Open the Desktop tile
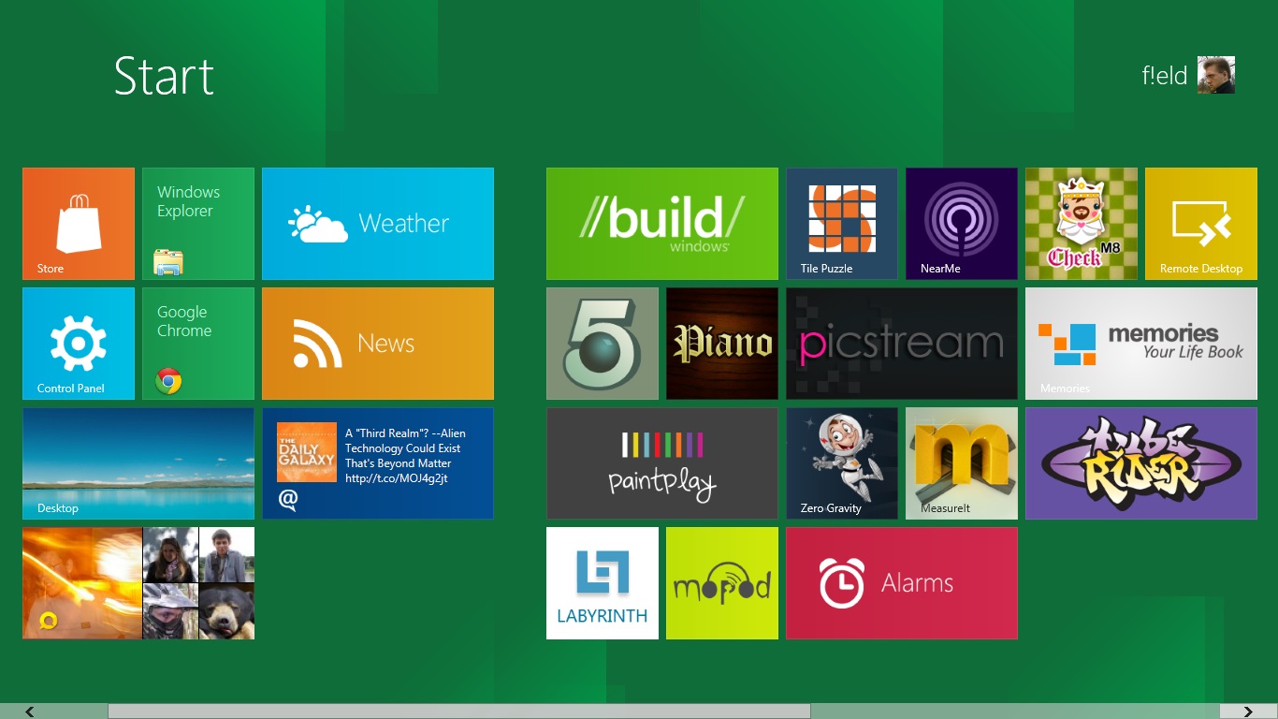Image resolution: width=1278 pixels, height=719 pixels. coord(138,463)
